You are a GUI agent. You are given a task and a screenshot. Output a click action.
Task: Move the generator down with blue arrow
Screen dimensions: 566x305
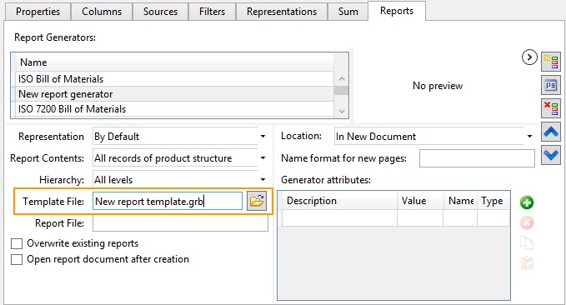point(551,156)
